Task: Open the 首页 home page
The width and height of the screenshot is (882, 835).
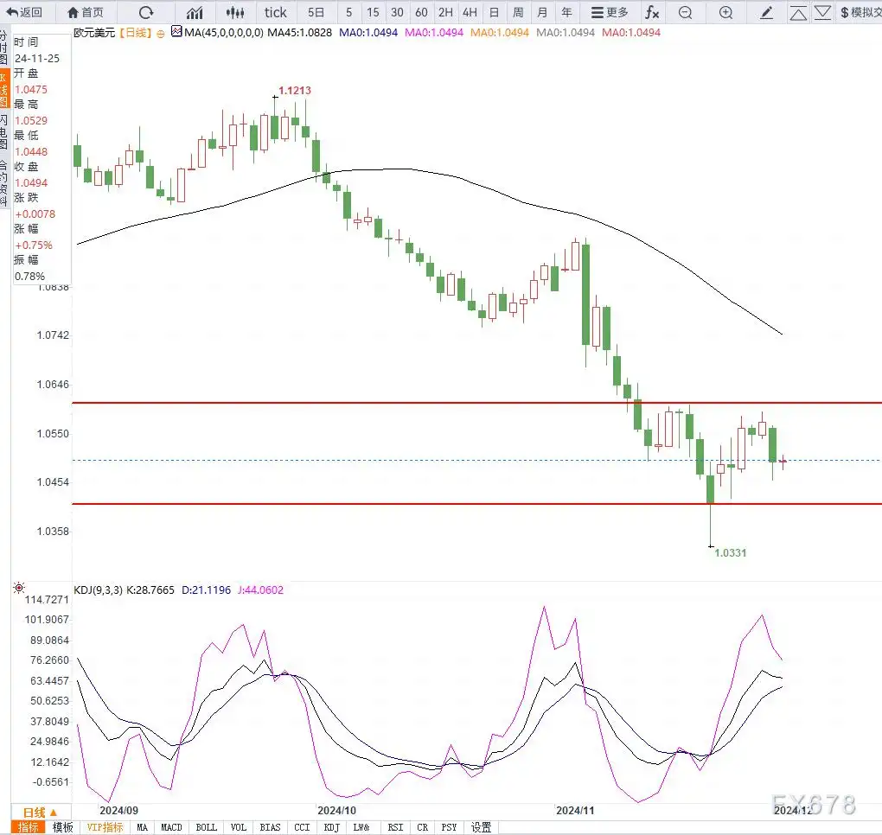Action: (86, 12)
